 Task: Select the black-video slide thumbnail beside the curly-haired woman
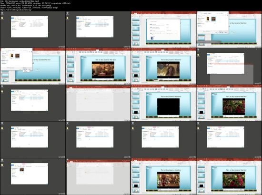click(136, 76)
